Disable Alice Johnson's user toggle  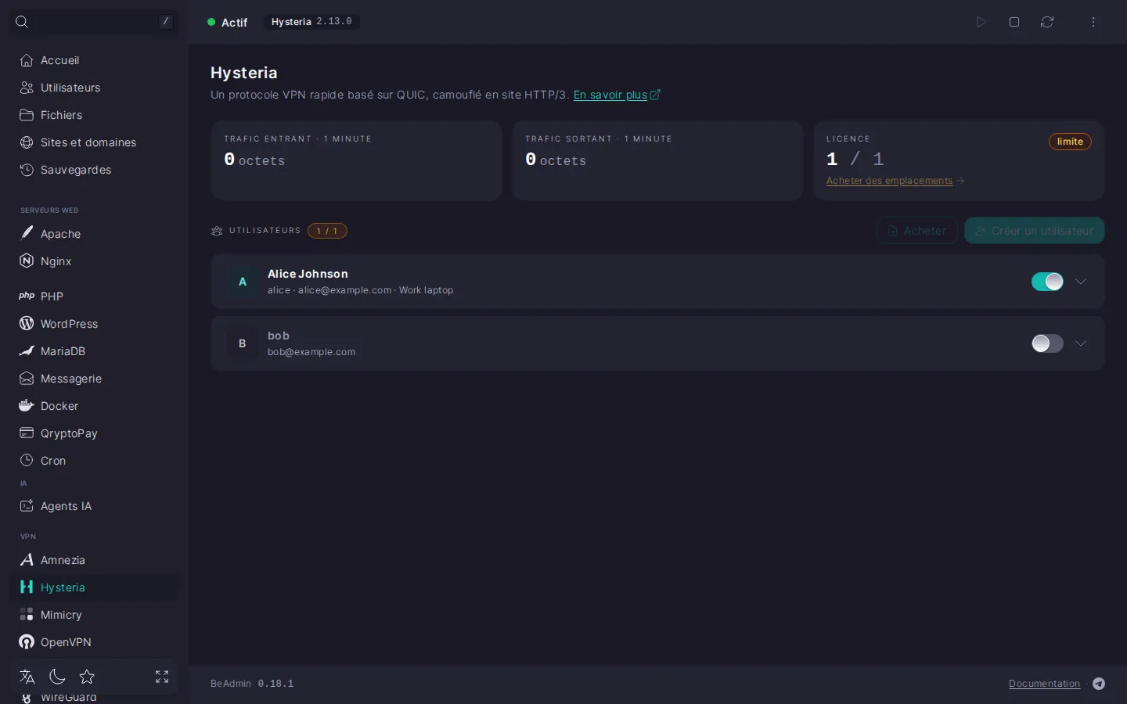click(1047, 282)
